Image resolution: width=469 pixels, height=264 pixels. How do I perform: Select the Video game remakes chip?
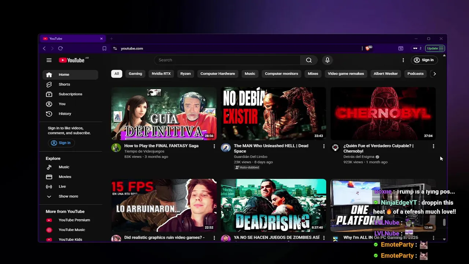tap(346, 74)
